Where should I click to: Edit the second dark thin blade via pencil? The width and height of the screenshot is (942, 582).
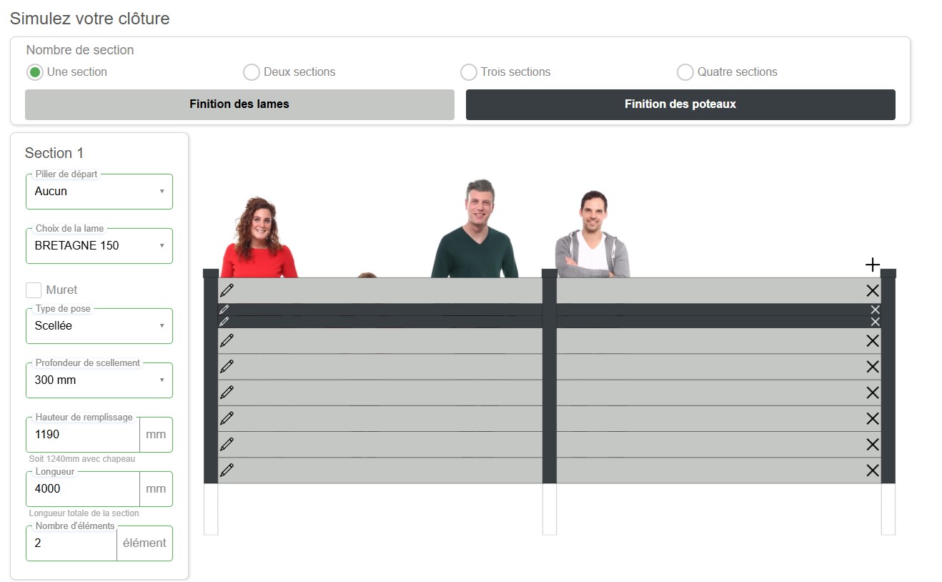click(224, 322)
